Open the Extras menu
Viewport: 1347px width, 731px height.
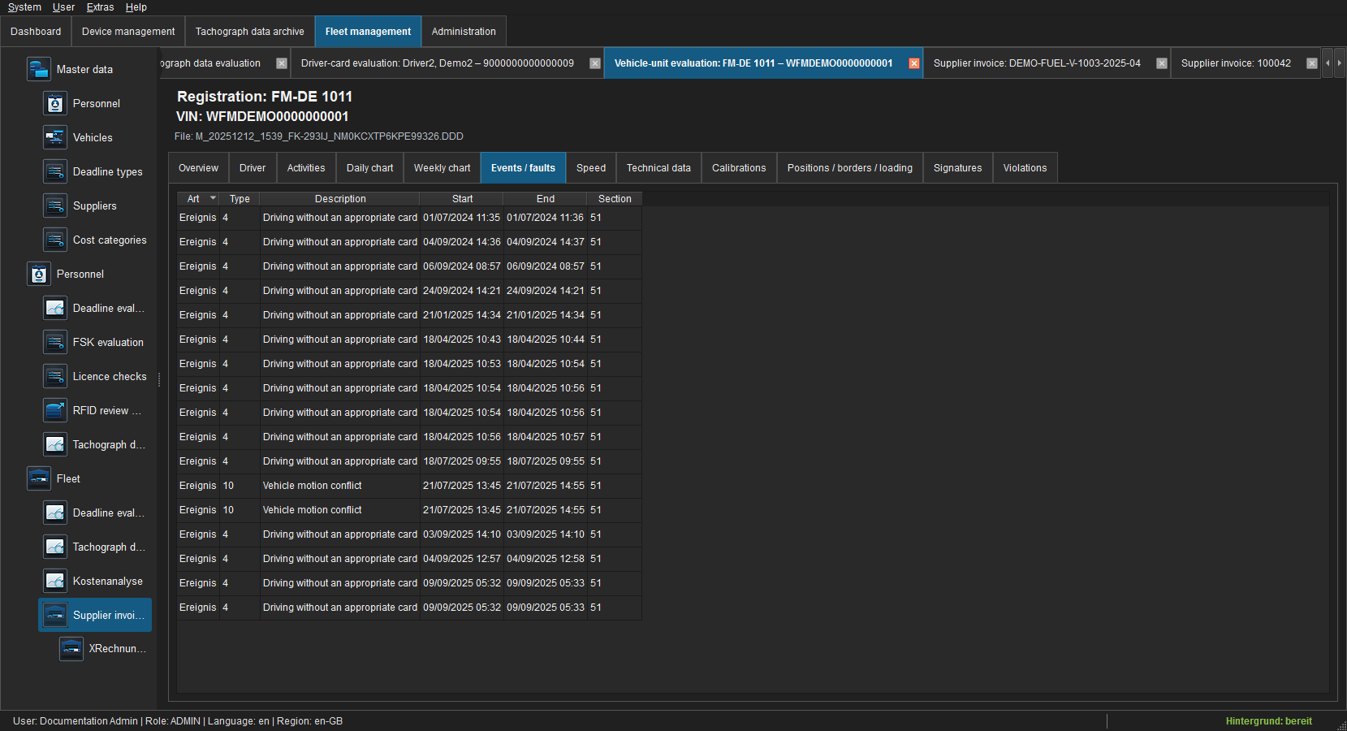pyautogui.click(x=100, y=7)
